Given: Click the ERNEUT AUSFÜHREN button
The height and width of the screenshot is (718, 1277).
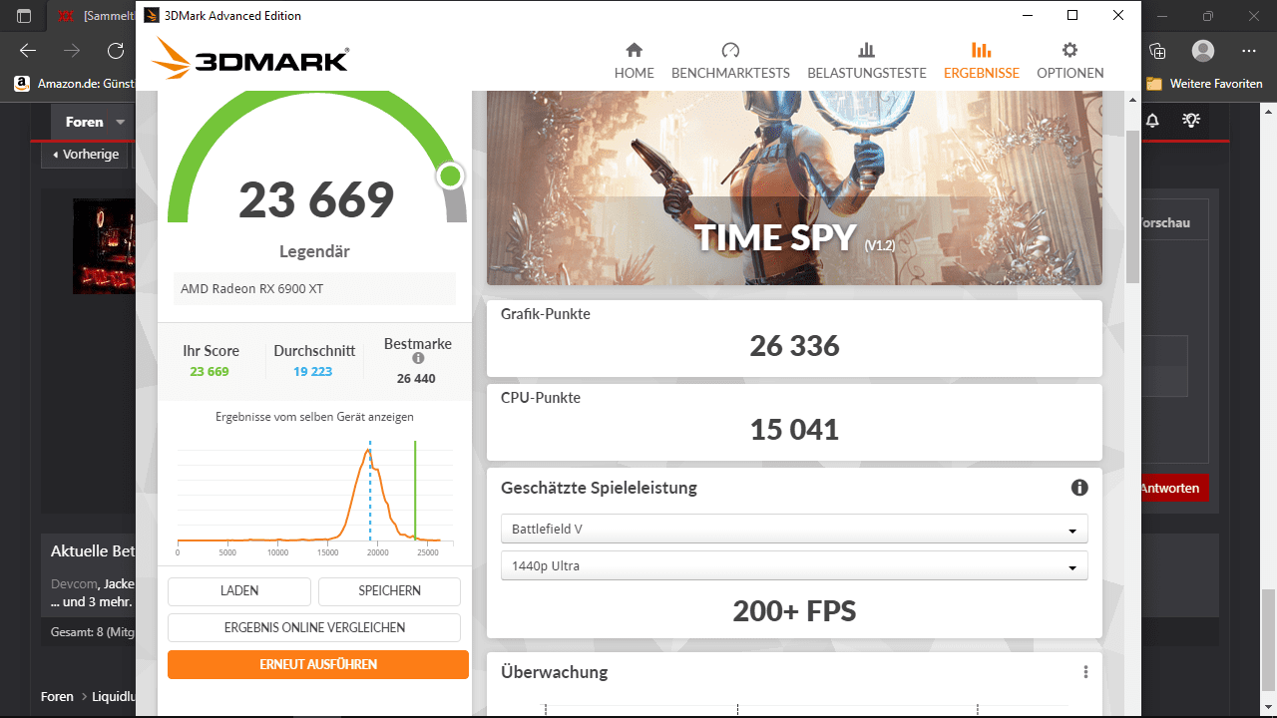Looking at the screenshot, I should pyautogui.click(x=318, y=664).
